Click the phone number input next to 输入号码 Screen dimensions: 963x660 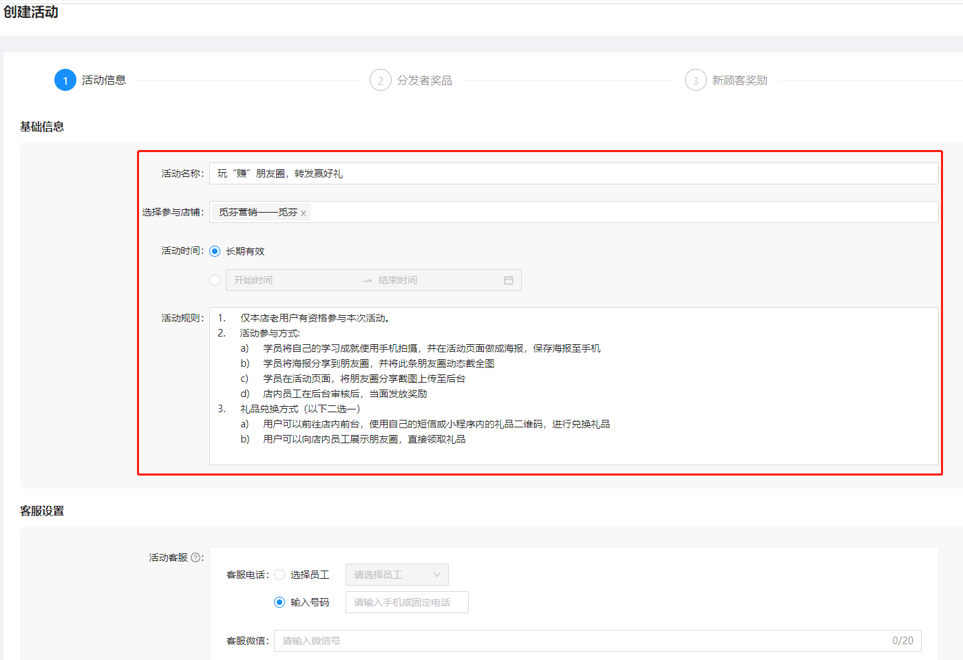coord(406,602)
